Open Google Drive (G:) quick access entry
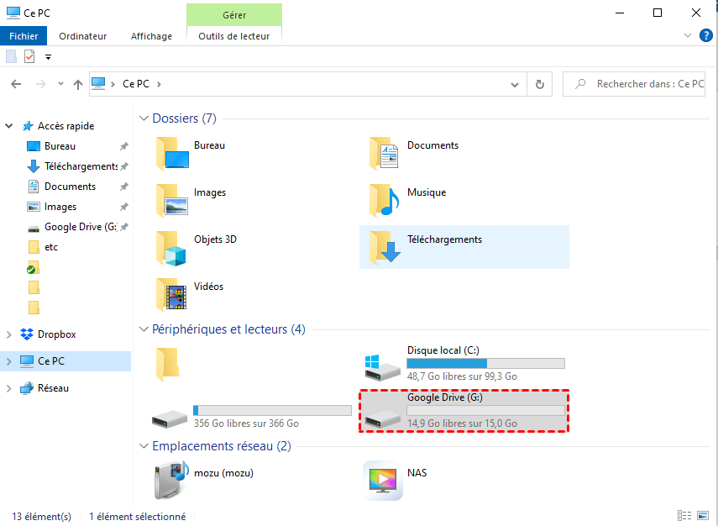The image size is (718, 526). (81, 227)
